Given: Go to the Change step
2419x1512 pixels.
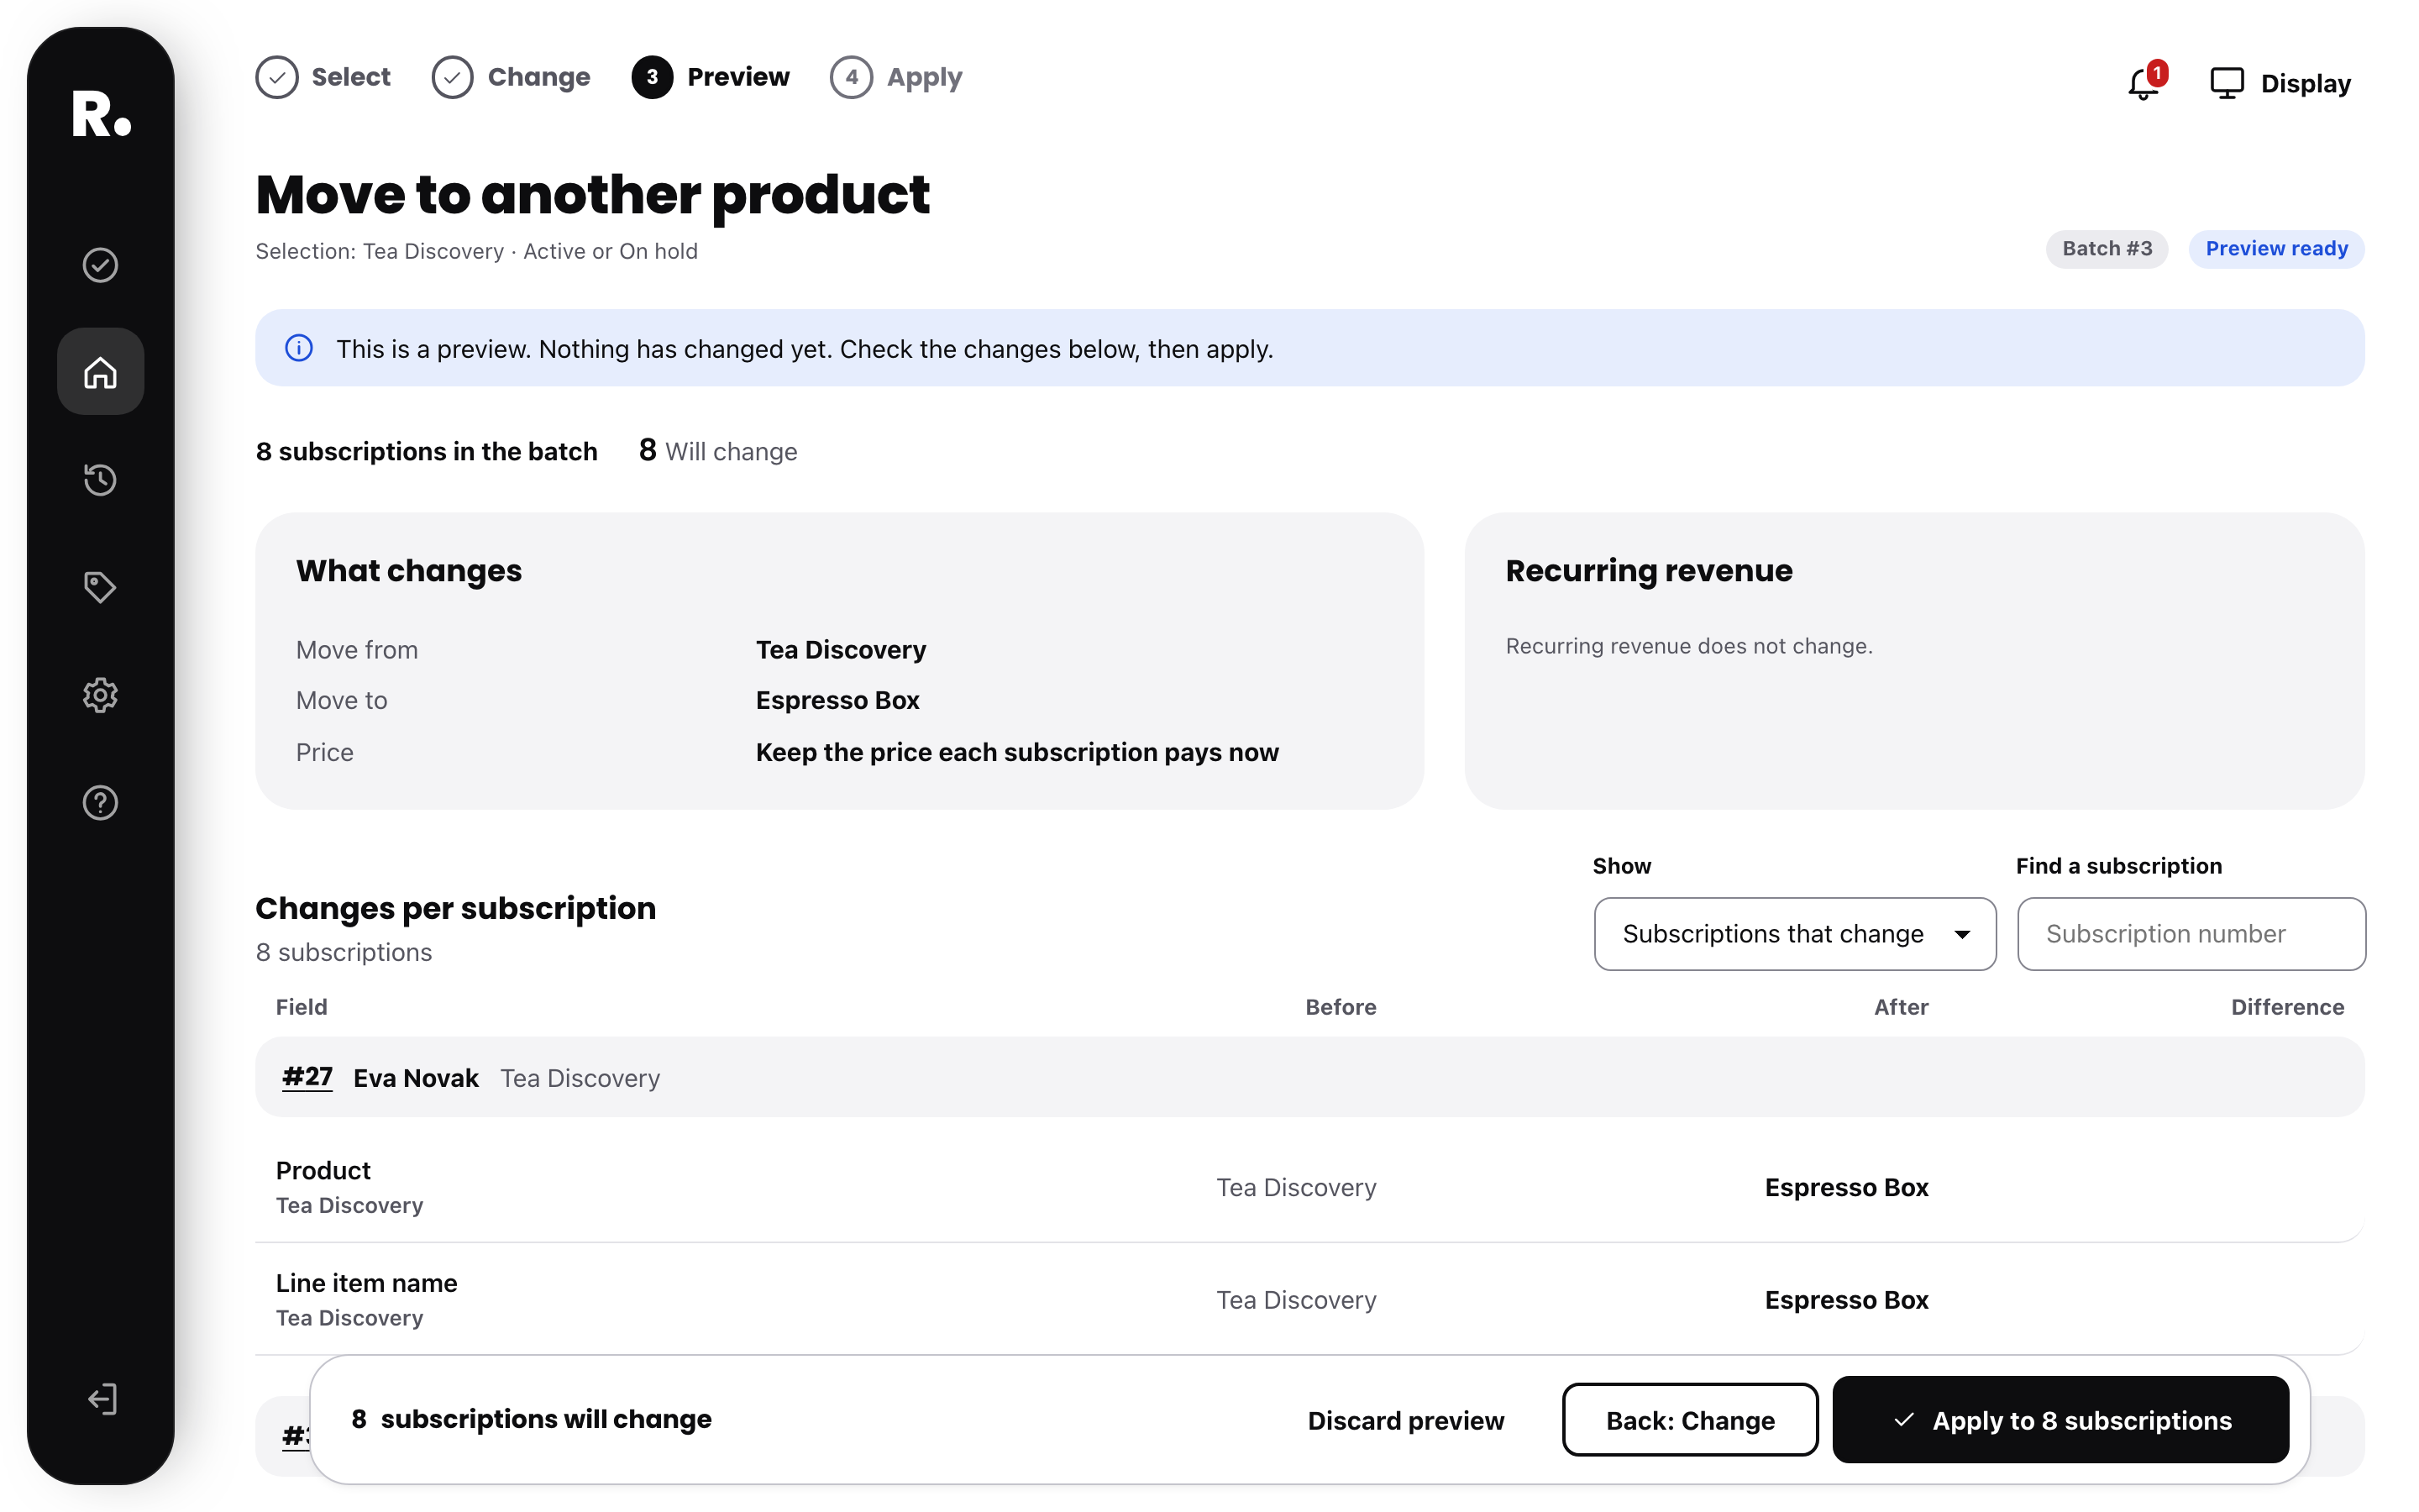Looking at the screenshot, I should pos(511,77).
